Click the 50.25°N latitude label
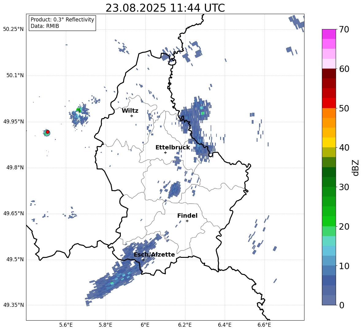Image resolution: width=363 pixels, height=331 pixels. tap(13, 29)
